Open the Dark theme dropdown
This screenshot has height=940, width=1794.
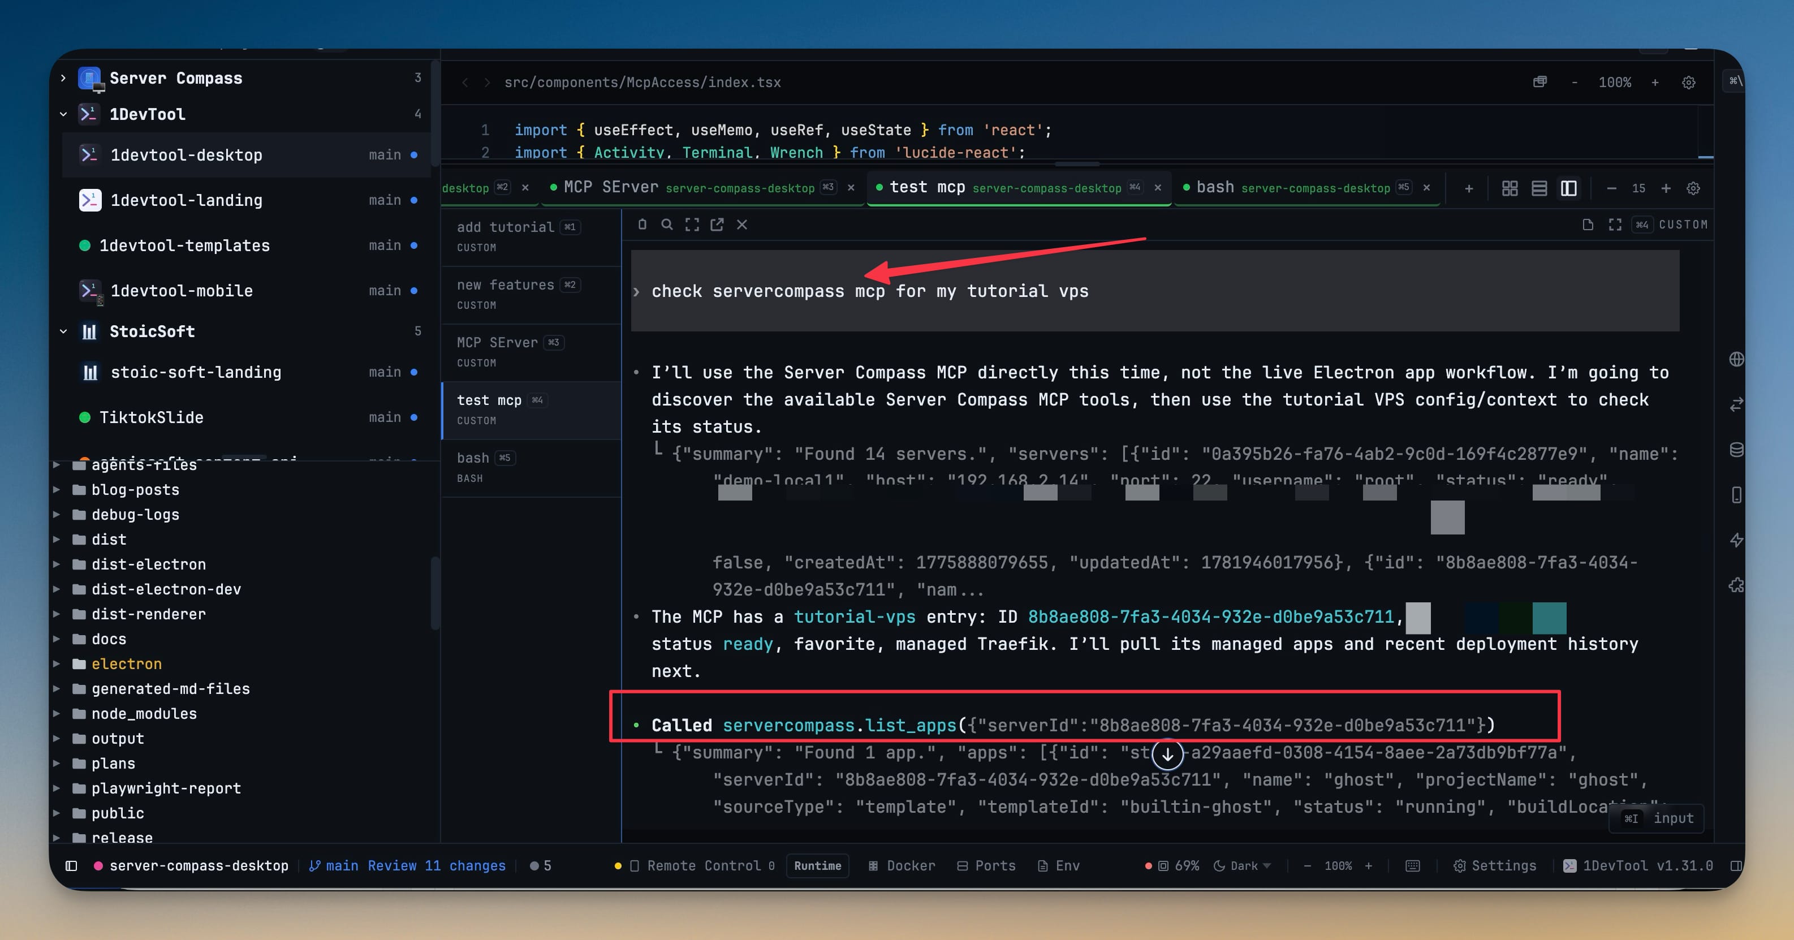point(1243,865)
